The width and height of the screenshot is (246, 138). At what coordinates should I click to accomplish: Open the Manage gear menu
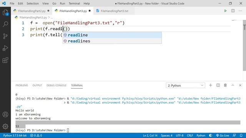(5, 126)
